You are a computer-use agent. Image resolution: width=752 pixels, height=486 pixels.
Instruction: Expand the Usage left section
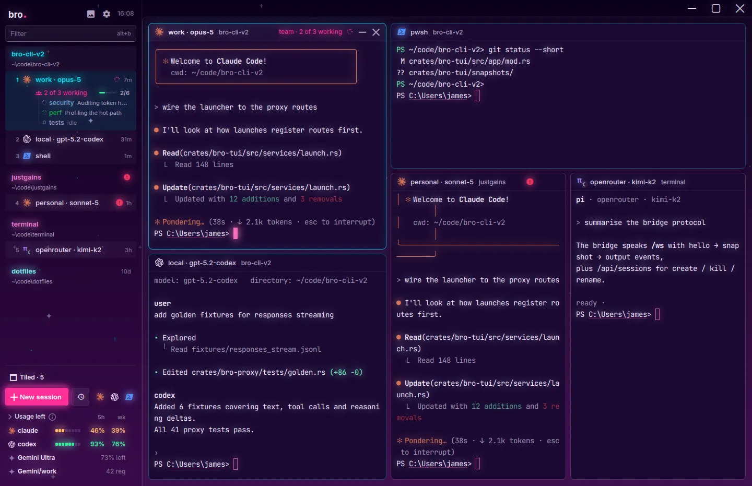[10, 417]
